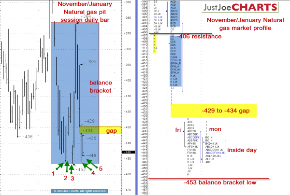The image size is (290, 195).
Task: Click the yellow highlighted K letters column
Action: pos(155,43)
